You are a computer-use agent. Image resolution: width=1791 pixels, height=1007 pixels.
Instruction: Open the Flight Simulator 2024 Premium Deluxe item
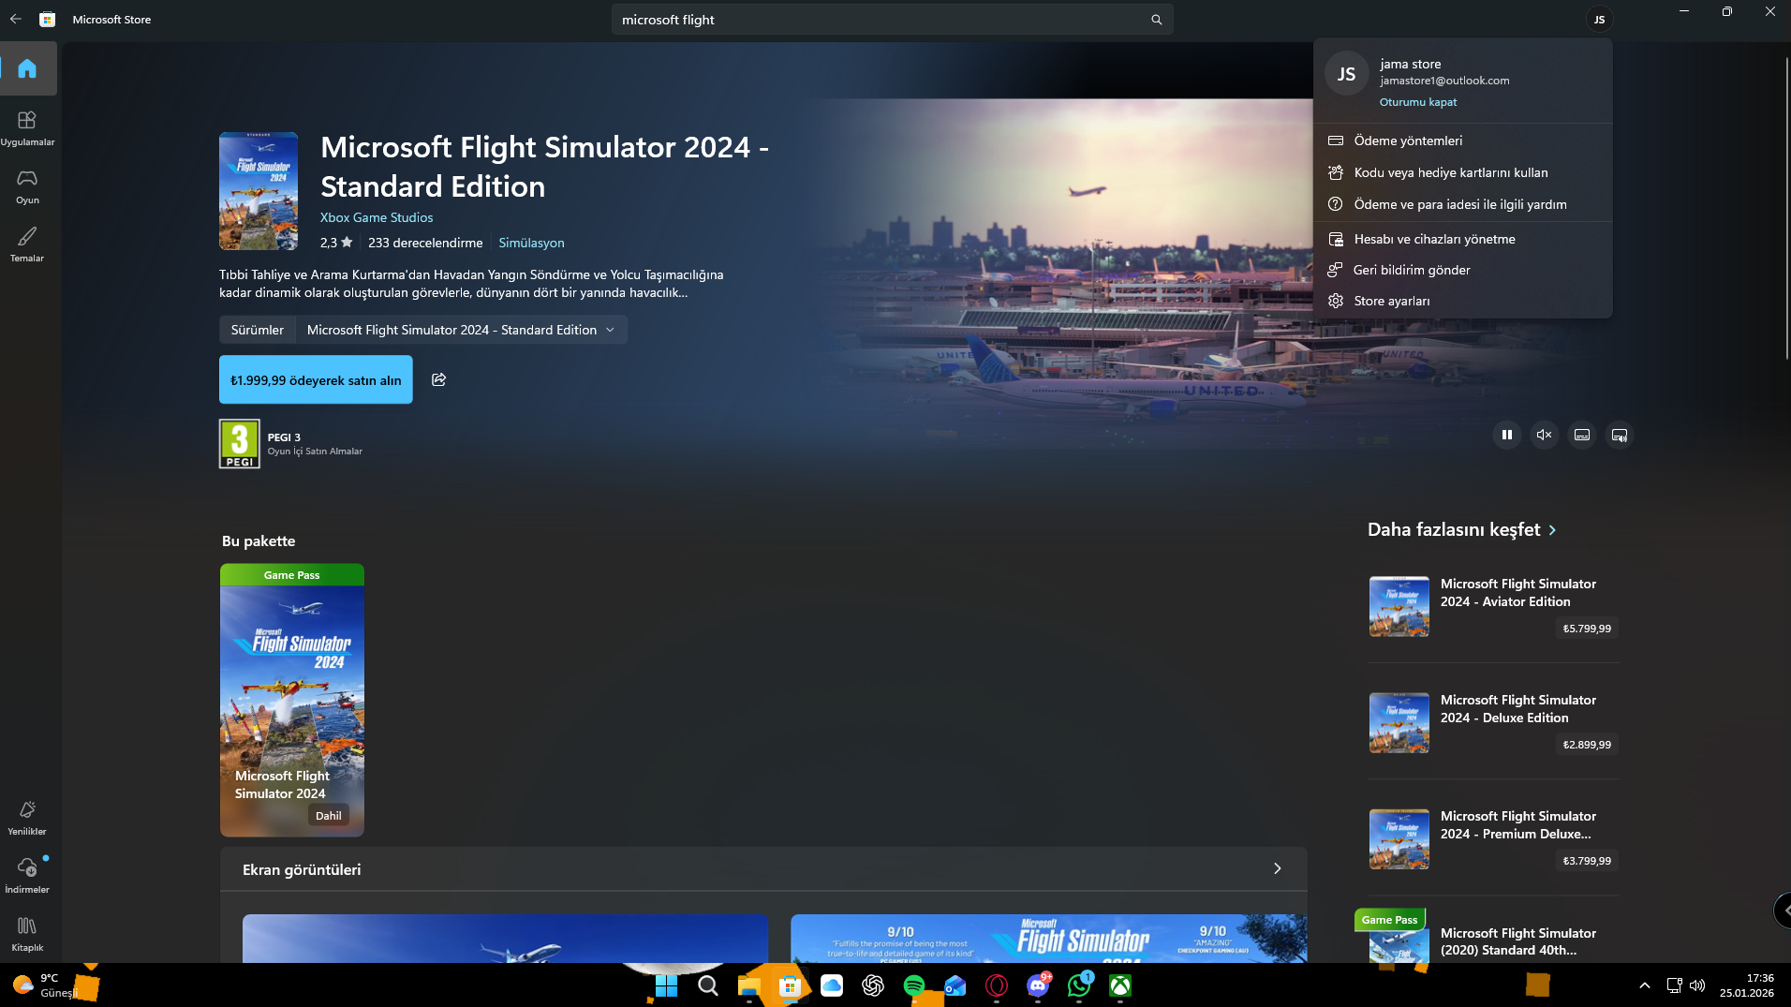(1493, 838)
